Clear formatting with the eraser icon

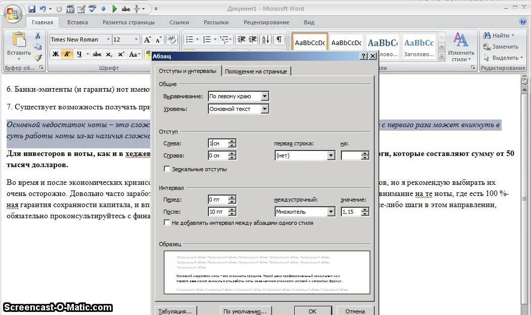pyautogui.click(x=172, y=40)
